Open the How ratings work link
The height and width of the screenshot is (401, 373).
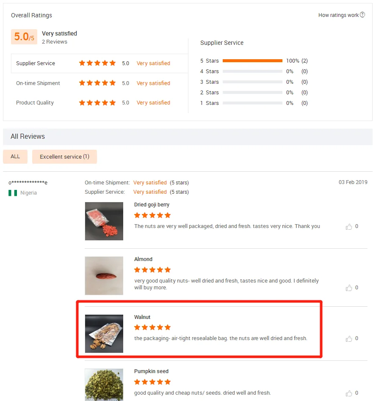(338, 15)
